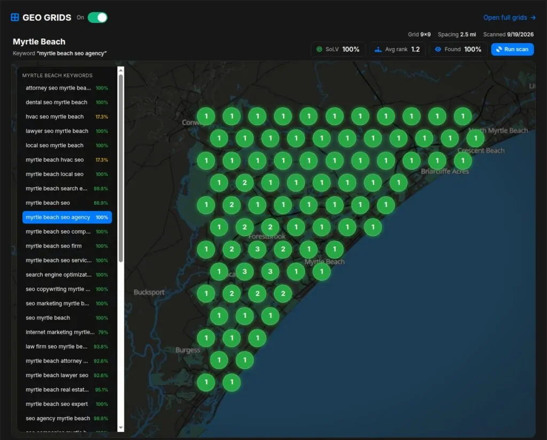Click the scrollbar up arrow in keyword list
Screen dimensions: 547x440
(x=121, y=70)
